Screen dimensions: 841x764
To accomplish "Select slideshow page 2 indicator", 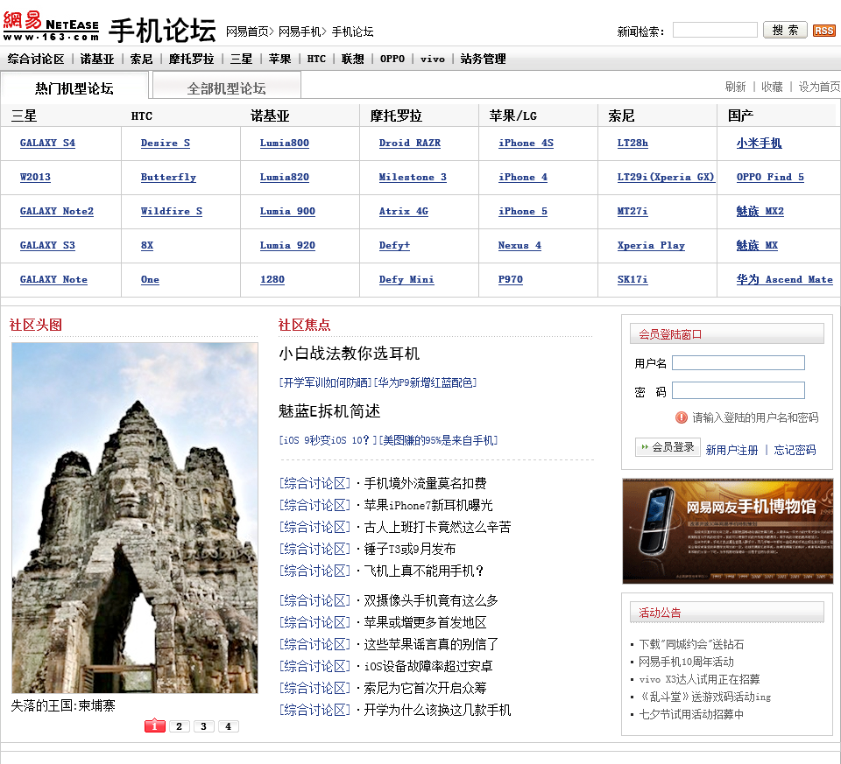I will coord(179,726).
